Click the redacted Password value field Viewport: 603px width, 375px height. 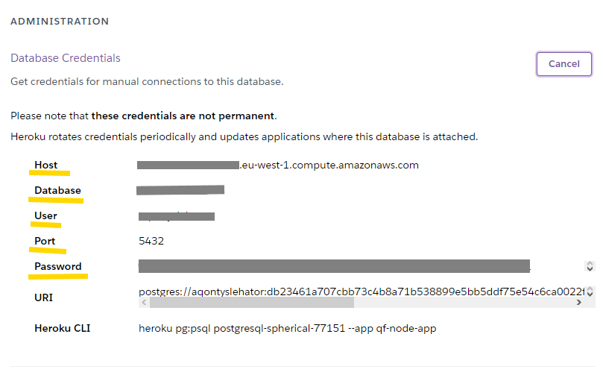point(334,266)
